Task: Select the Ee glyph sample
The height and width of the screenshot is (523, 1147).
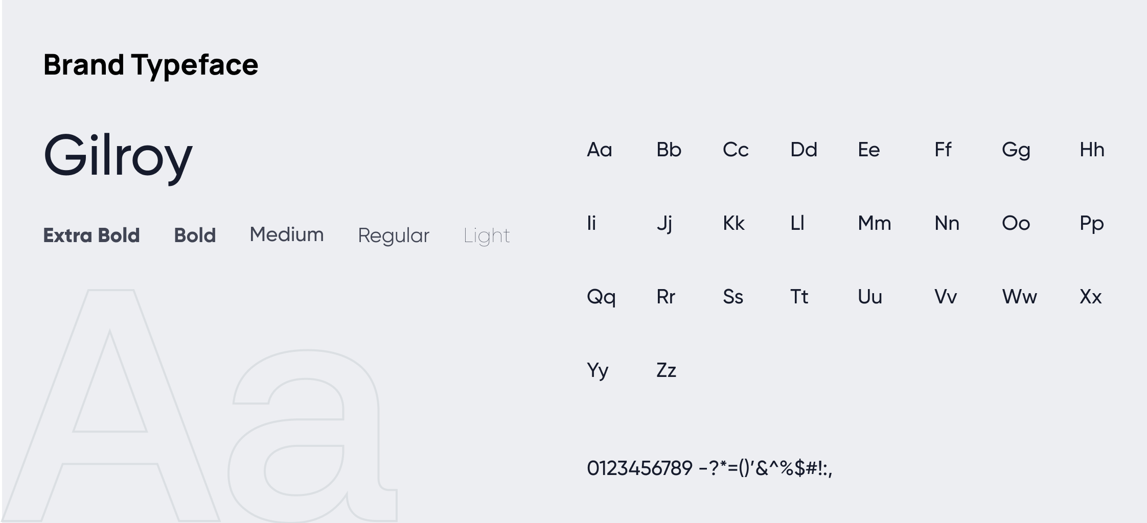Action: (x=869, y=150)
